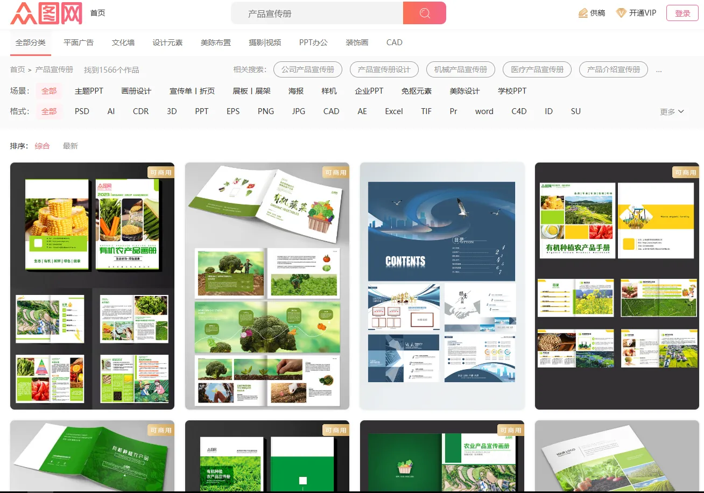Select the 全部分类 tab
Image resolution: width=704 pixels, height=493 pixels.
click(x=31, y=43)
